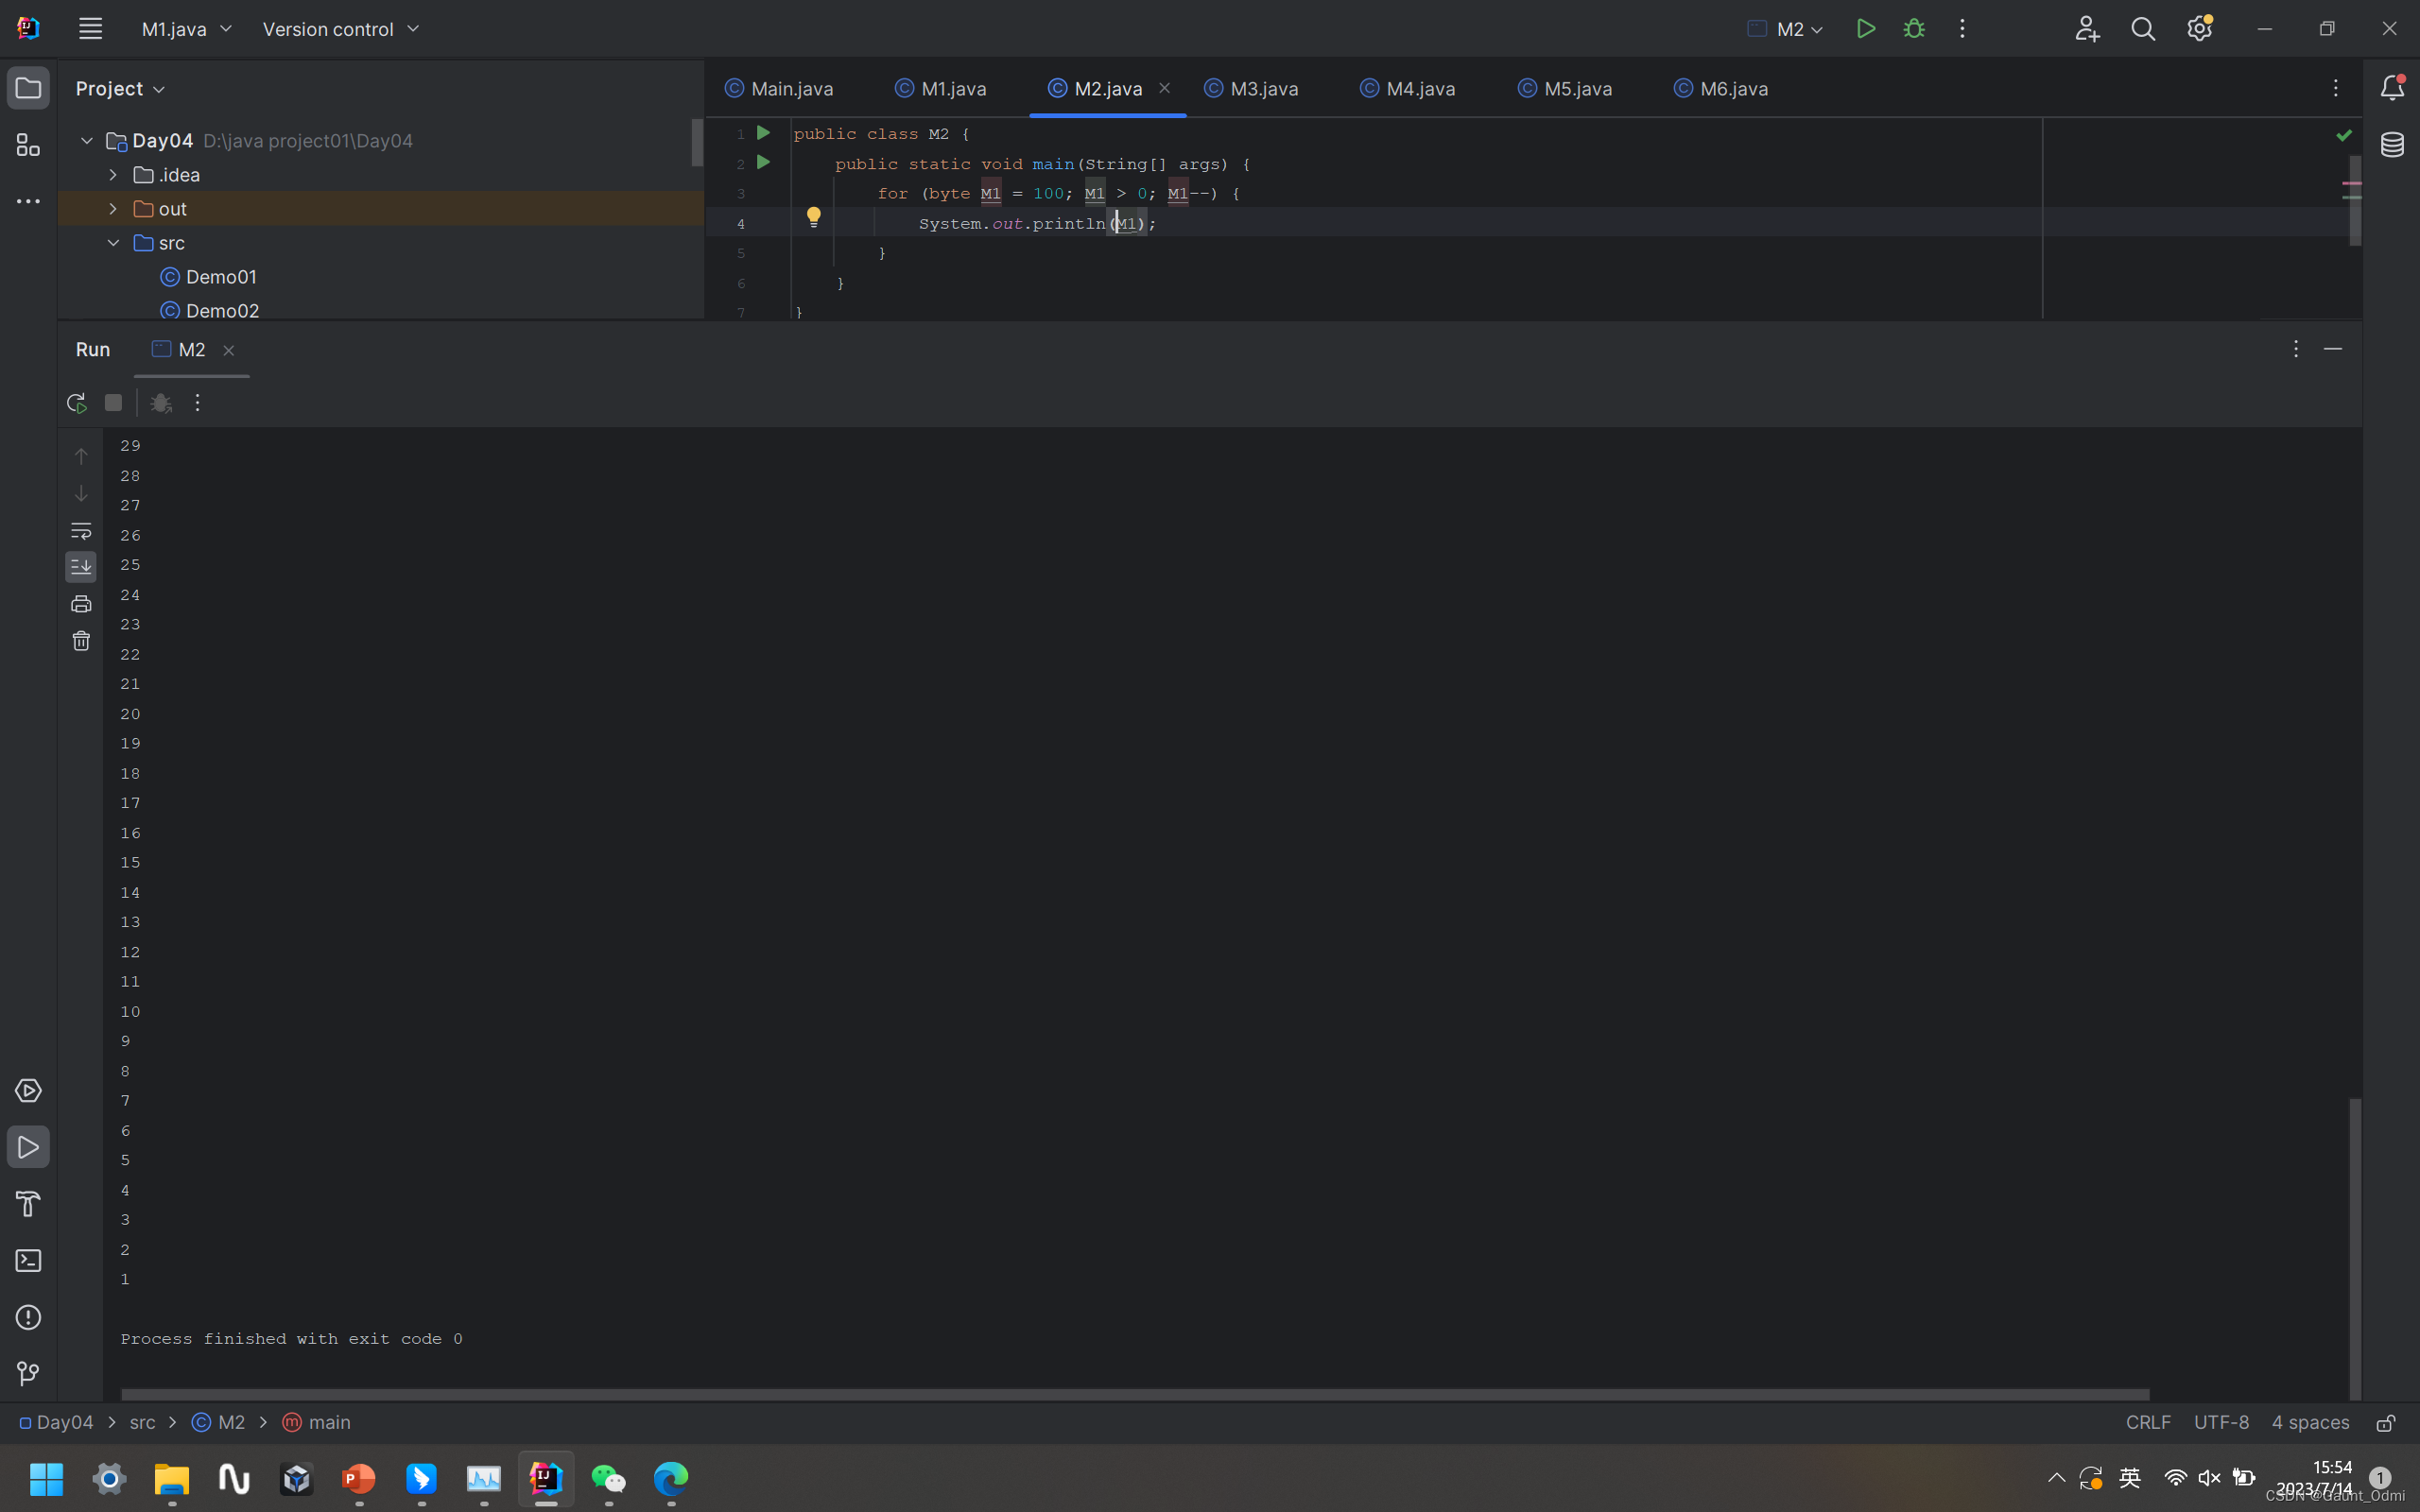Collapse the src folder
The image size is (2420, 1512).
tap(113, 243)
